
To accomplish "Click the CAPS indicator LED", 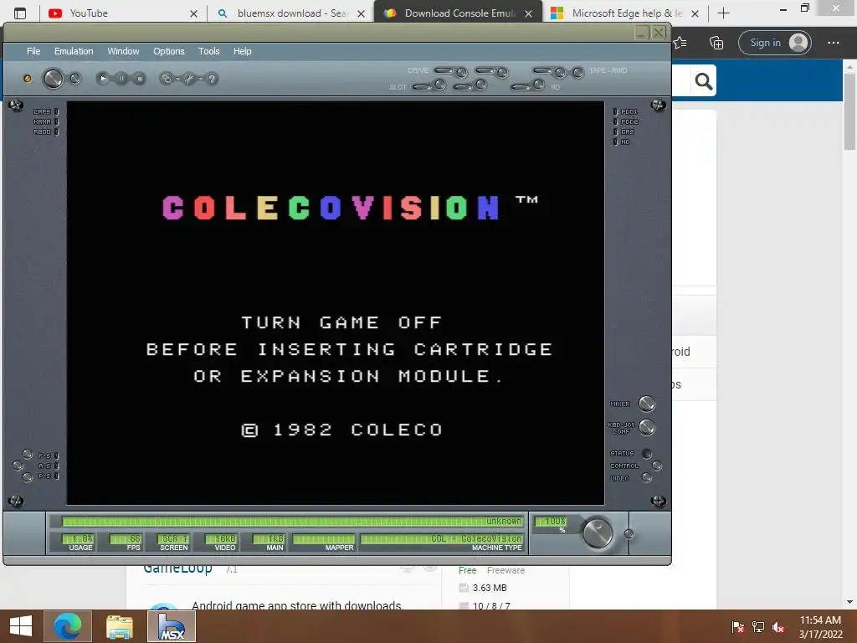I will tap(56, 111).
